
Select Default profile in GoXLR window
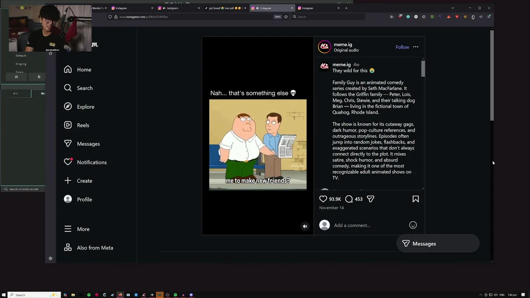point(21,55)
